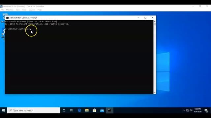Open the volume control tray icon

(x=191, y=110)
